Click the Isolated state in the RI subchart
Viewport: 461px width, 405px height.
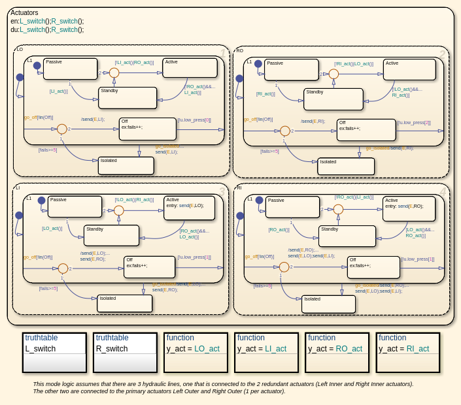pyautogui.click(x=328, y=304)
